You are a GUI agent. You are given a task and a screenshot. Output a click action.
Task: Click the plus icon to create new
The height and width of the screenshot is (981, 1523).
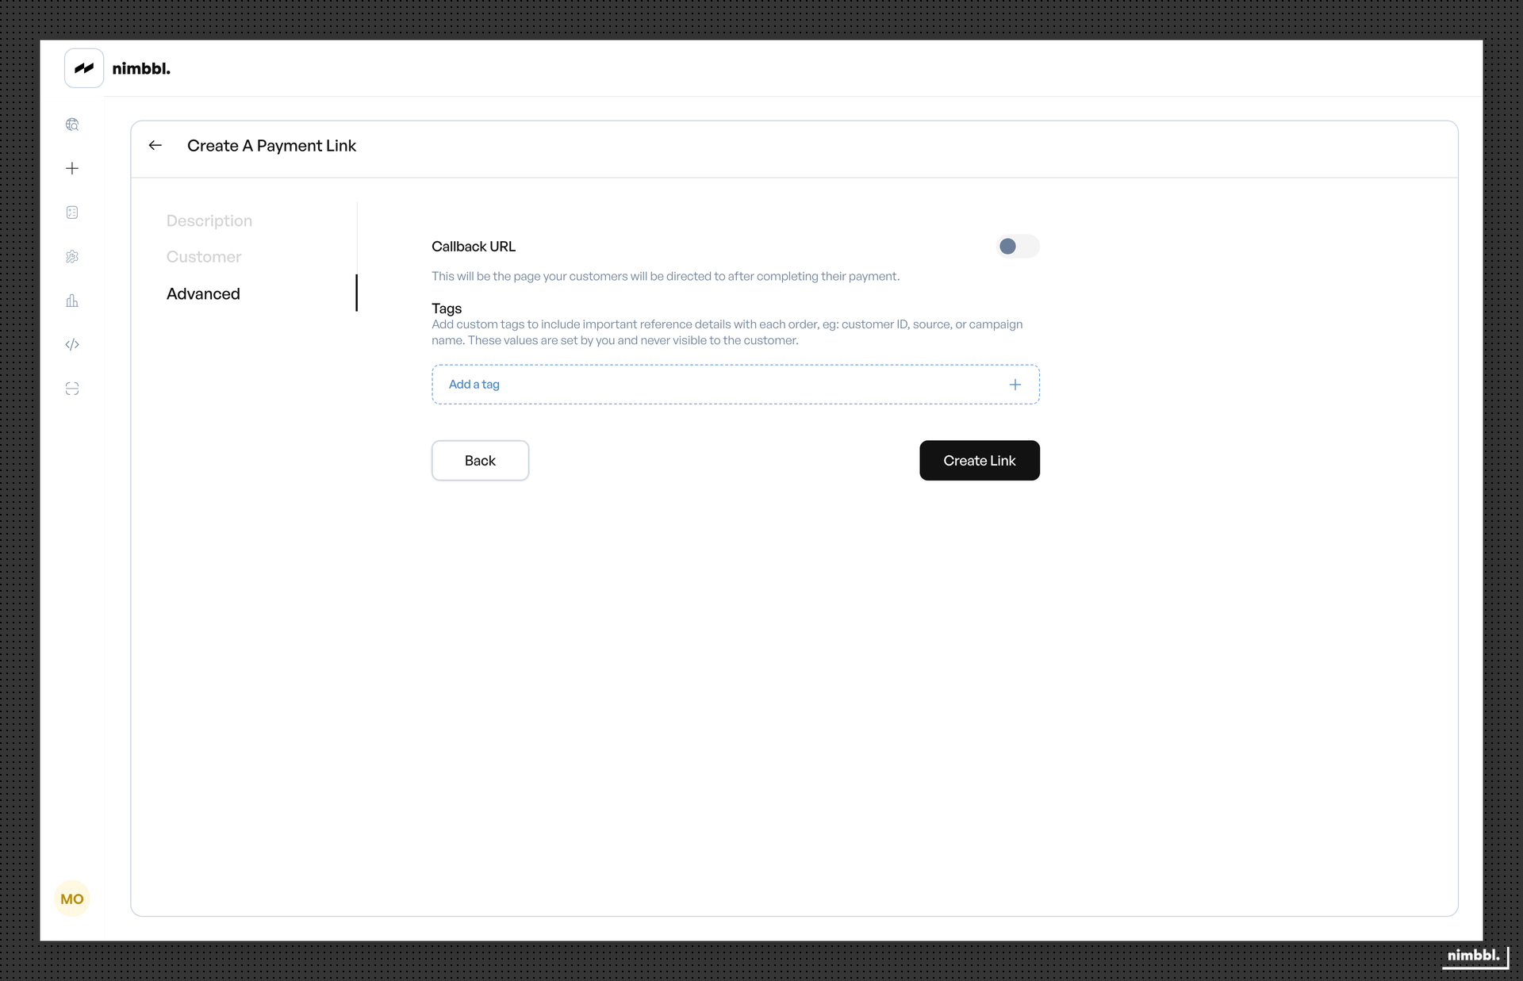(72, 168)
